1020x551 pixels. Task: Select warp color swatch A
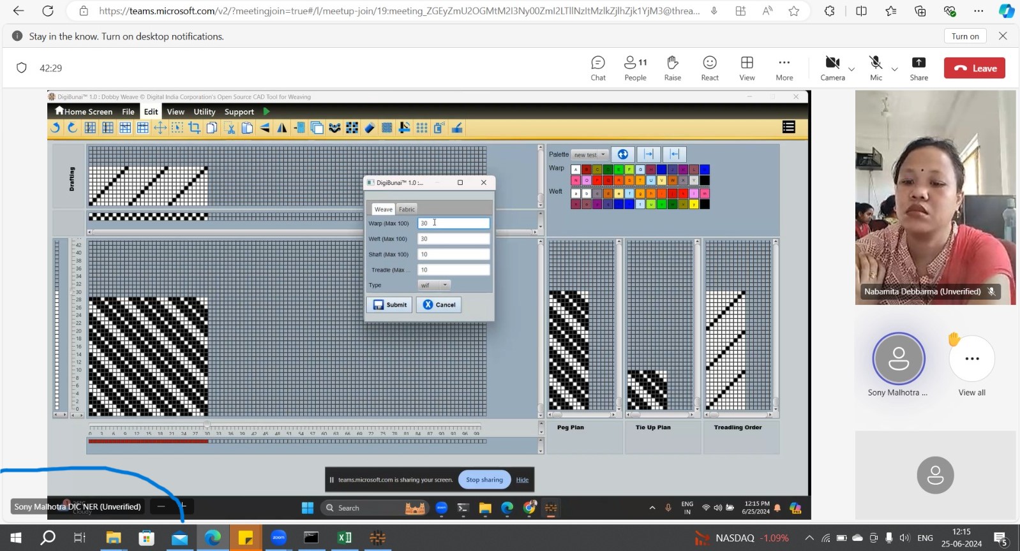[576, 170]
